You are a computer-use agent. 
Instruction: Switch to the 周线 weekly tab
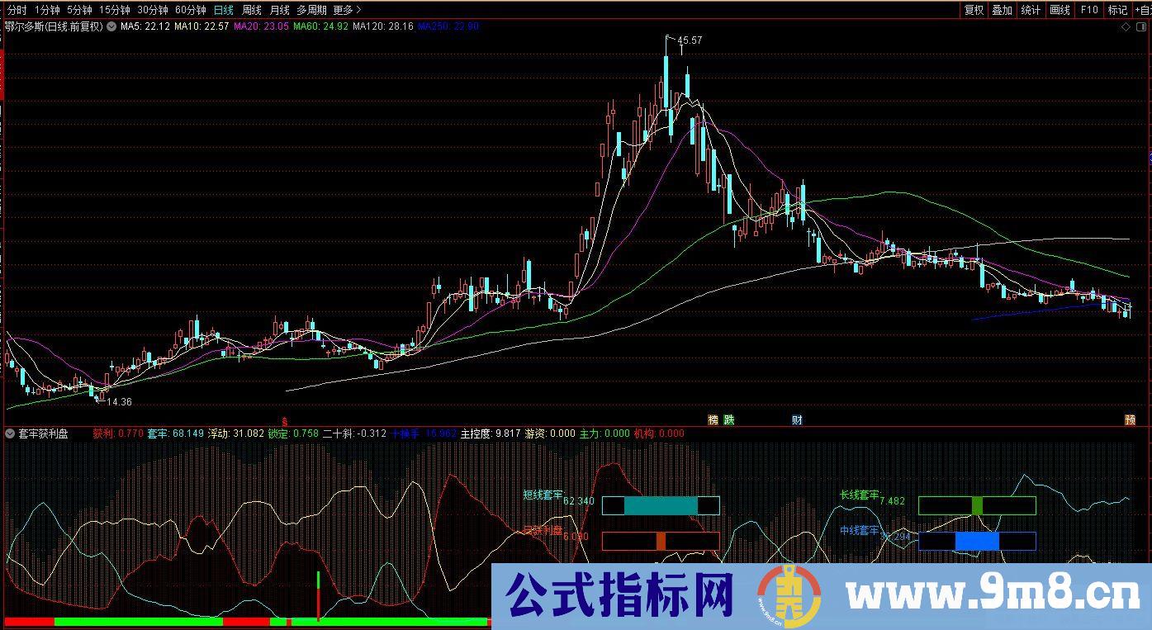point(251,10)
